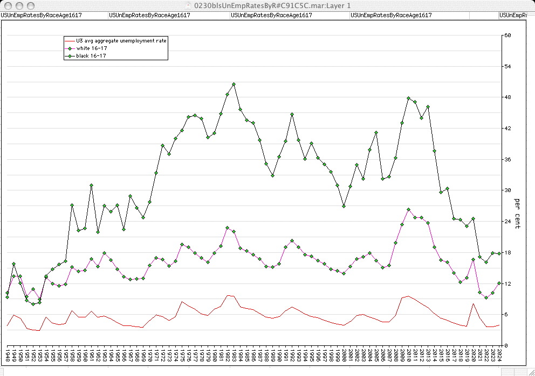The width and height of the screenshot is (535, 376).
Task: Click the document proxy icon in title bar
Action: click(188, 5)
